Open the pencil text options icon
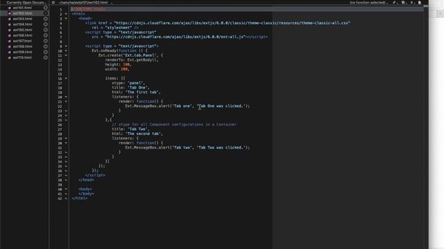This screenshot has height=249, width=444. [394, 2]
